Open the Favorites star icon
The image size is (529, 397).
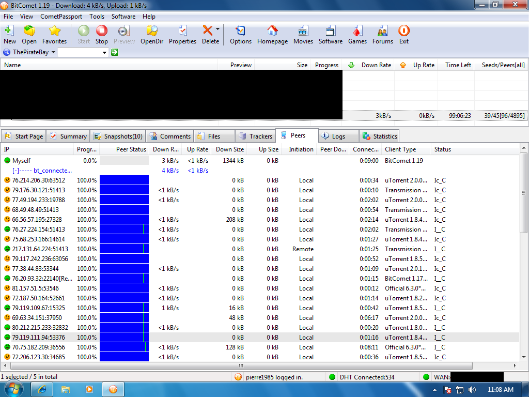(54, 30)
